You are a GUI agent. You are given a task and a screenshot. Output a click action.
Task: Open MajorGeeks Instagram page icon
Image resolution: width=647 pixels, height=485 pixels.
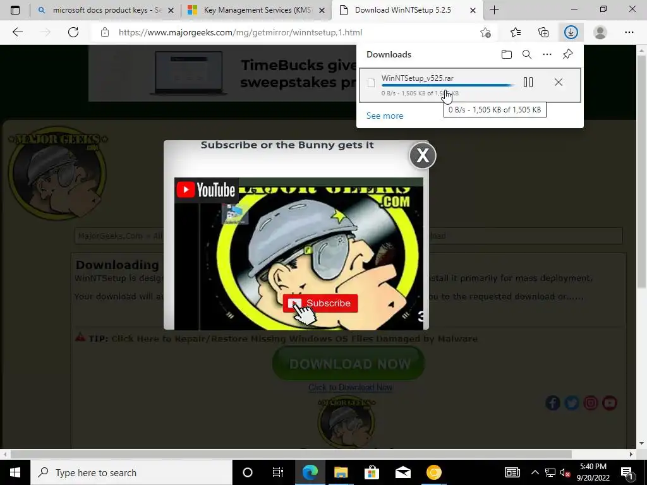[x=591, y=402]
